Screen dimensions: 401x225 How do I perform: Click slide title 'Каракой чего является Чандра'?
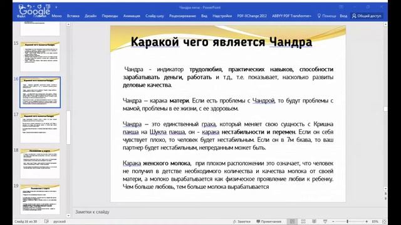pyautogui.click(x=221, y=42)
